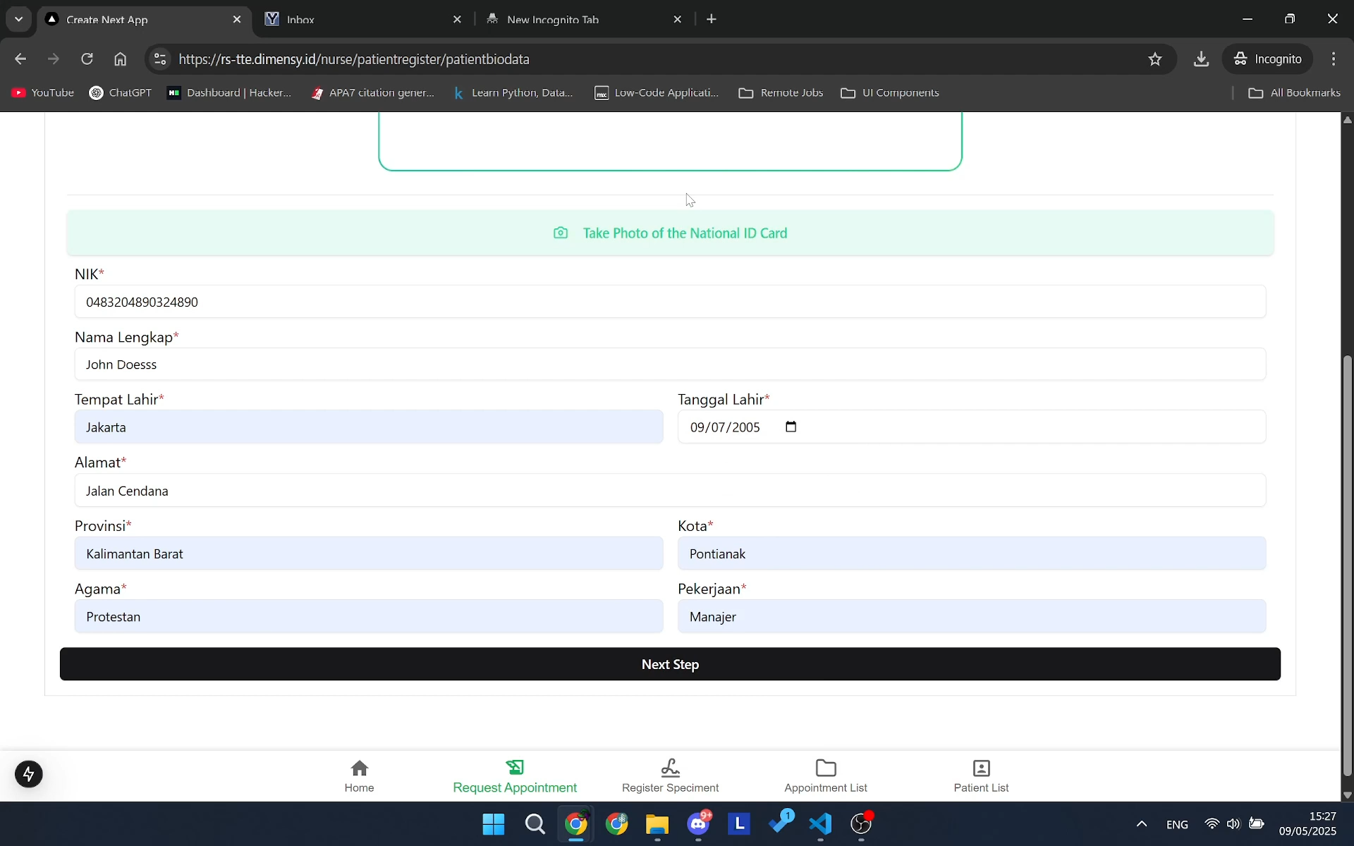
Task: Click the floating lightning action button
Action: pos(29,773)
